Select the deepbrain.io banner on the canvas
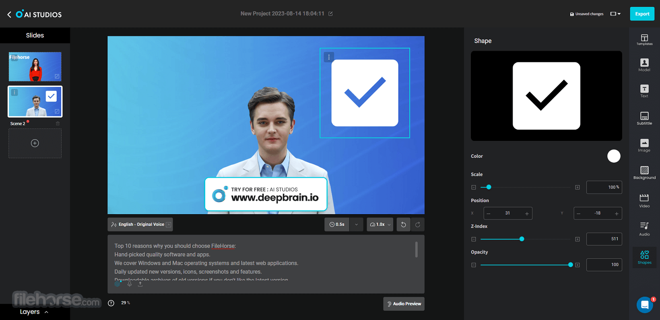 coord(266,194)
